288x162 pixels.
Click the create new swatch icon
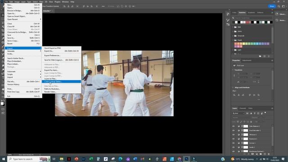pyautogui.click(x=265, y=56)
